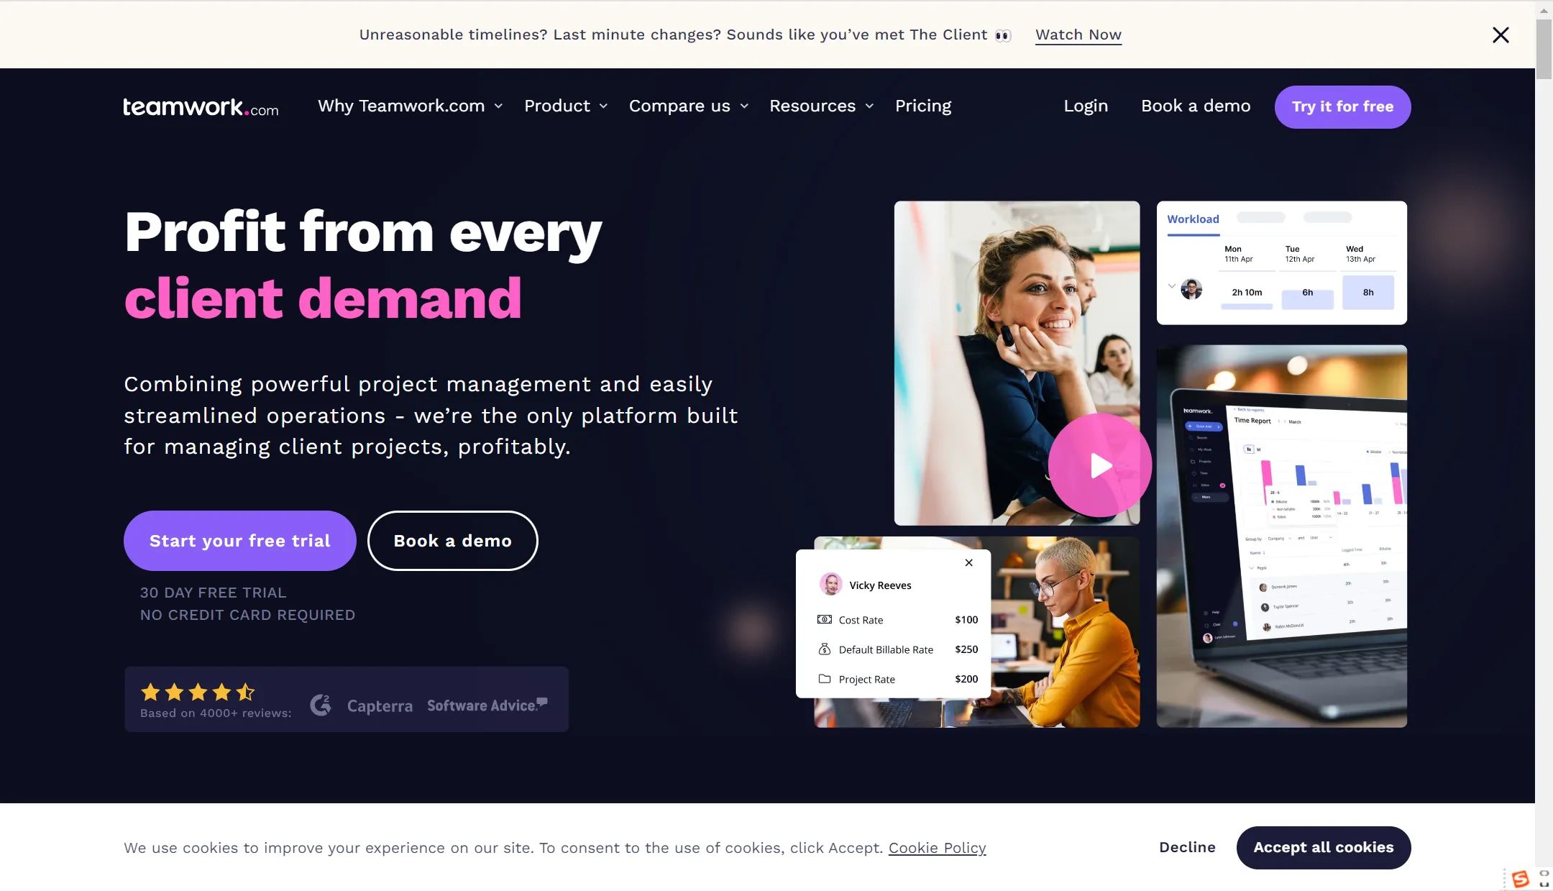This screenshot has height=891, width=1553.
Task: Click Vicky Reeves avatar icon
Action: coord(831,584)
